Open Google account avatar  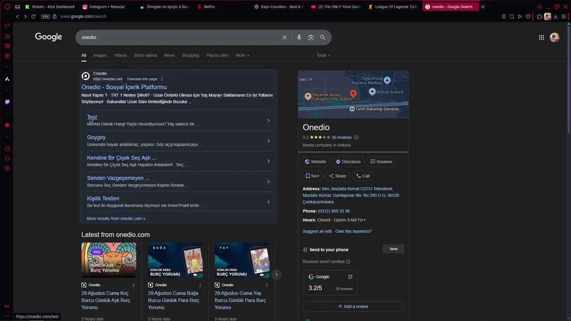tap(554, 37)
